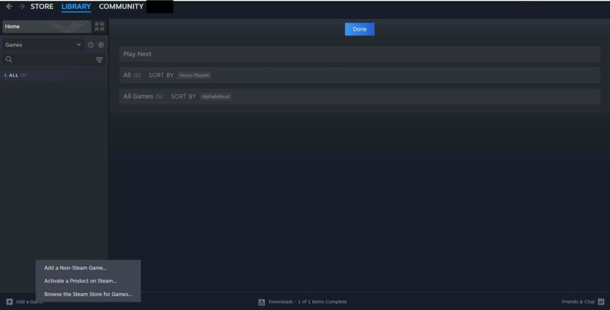Click the Add a Game plus icon
The height and width of the screenshot is (310, 610).
pyautogui.click(x=10, y=302)
